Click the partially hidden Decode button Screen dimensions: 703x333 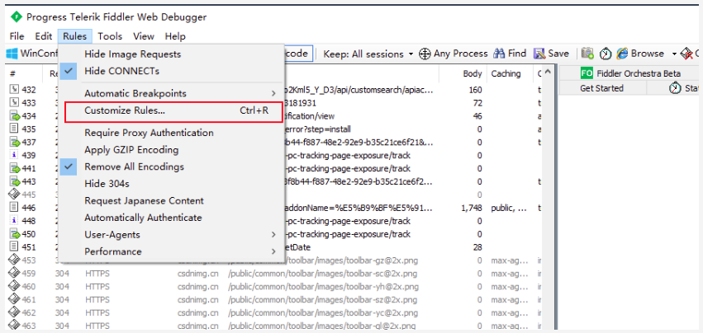click(297, 54)
